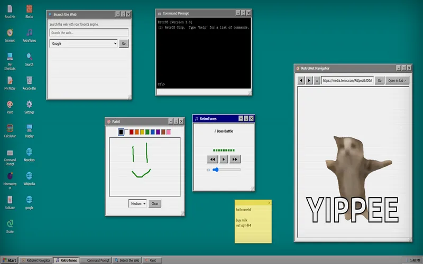This screenshot has width=423, height=264.
Task: Switch to Paint in the taskbar
Action: pyautogui.click(x=152, y=260)
